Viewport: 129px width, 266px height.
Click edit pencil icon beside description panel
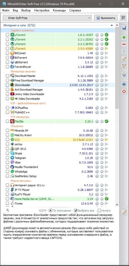[124, 212]
